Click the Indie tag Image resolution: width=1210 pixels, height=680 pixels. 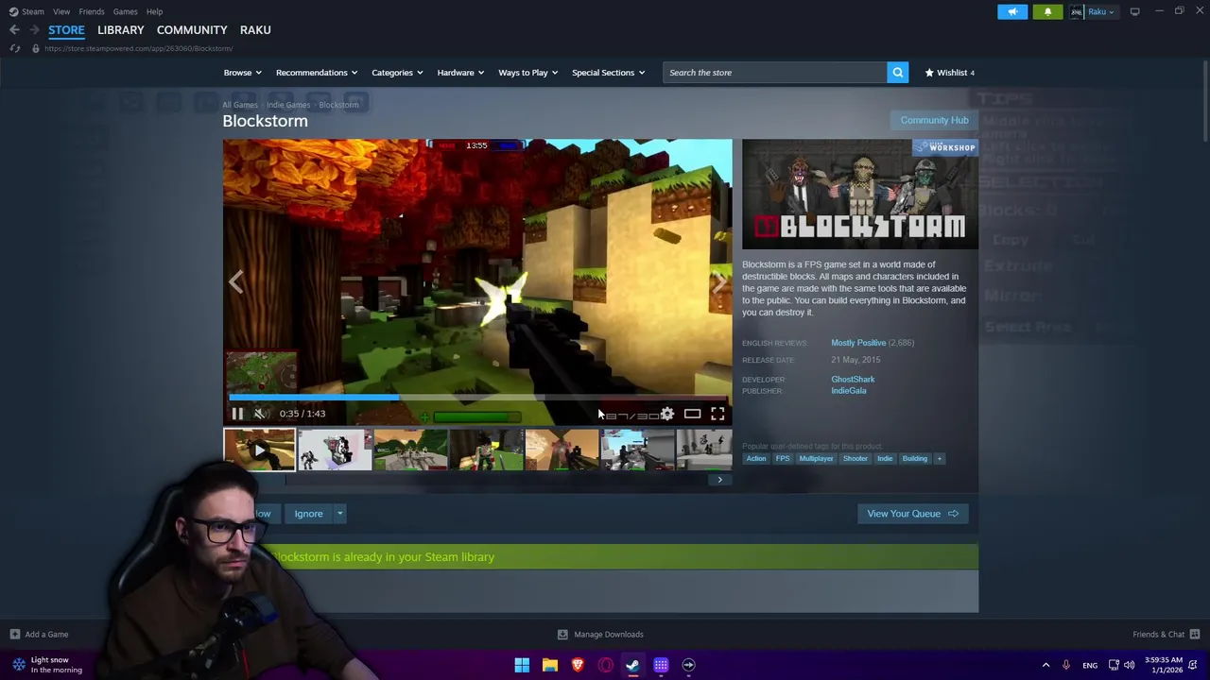point(885,459)
